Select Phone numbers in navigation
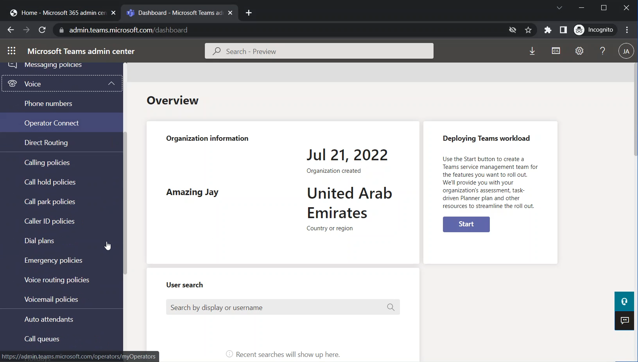Viewport: 638px width, 362px height. 48,104
